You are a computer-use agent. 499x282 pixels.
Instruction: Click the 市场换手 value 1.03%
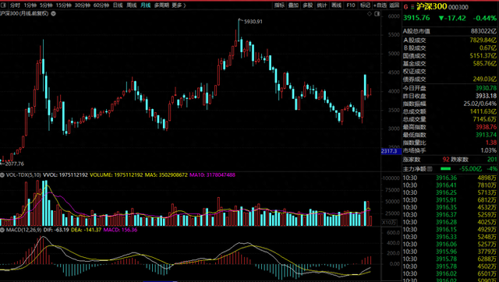(489, 150)
